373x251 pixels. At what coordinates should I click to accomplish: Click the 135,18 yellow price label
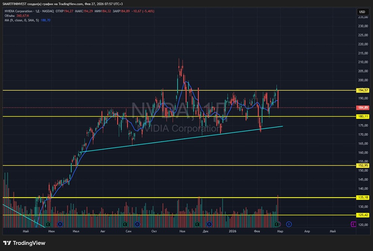(x=363, y=197)
